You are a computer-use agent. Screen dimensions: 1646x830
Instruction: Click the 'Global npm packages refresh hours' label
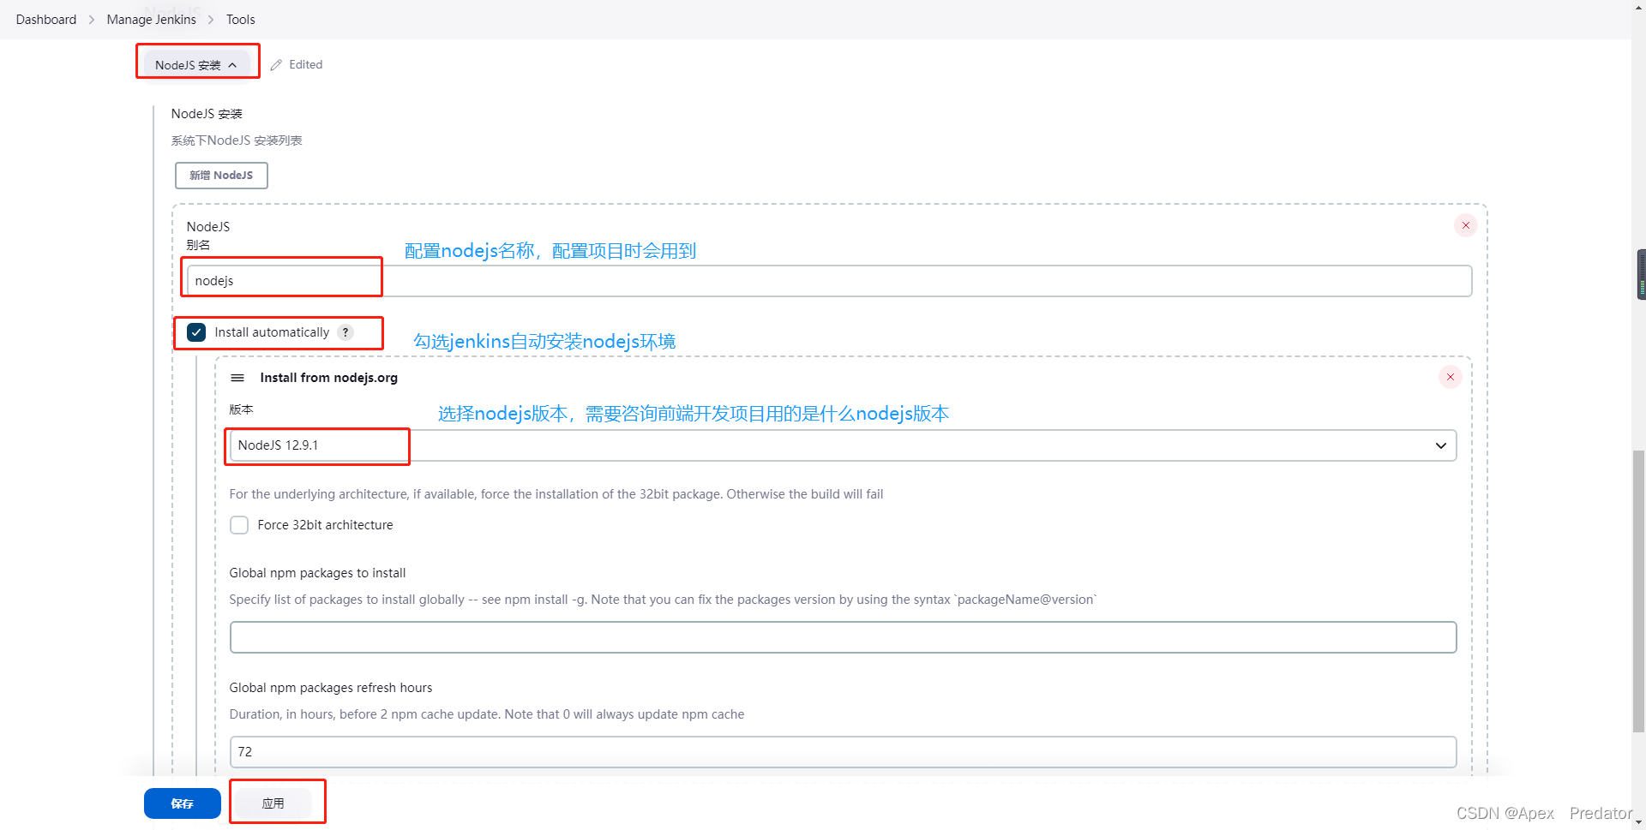pyautogui.click(x=331, y=688)
